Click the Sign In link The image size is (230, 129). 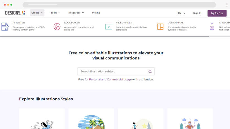point(197,13)
